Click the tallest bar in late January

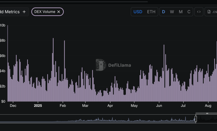coord(53,70)
